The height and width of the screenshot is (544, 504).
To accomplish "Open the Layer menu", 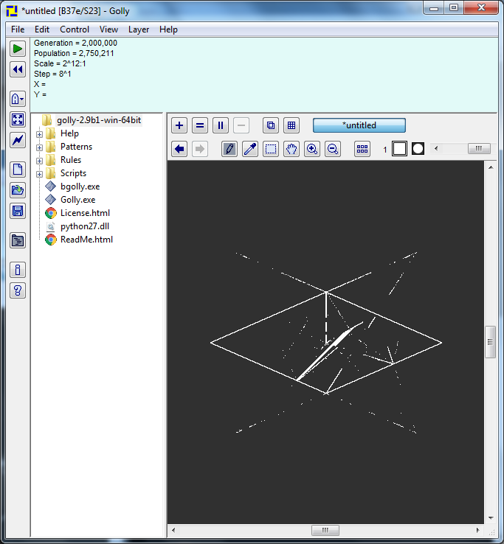I will tap(139, 29).
